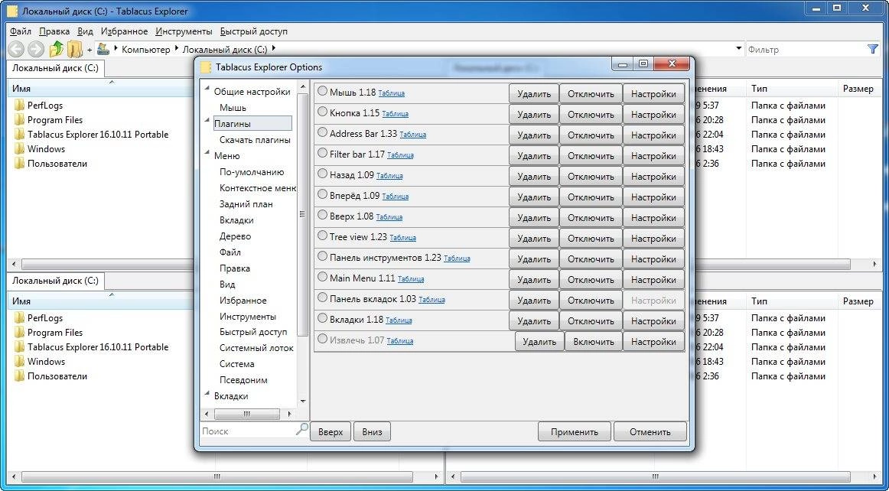Click Отключить for Address Bar 1.33

[x=590, y=135]
